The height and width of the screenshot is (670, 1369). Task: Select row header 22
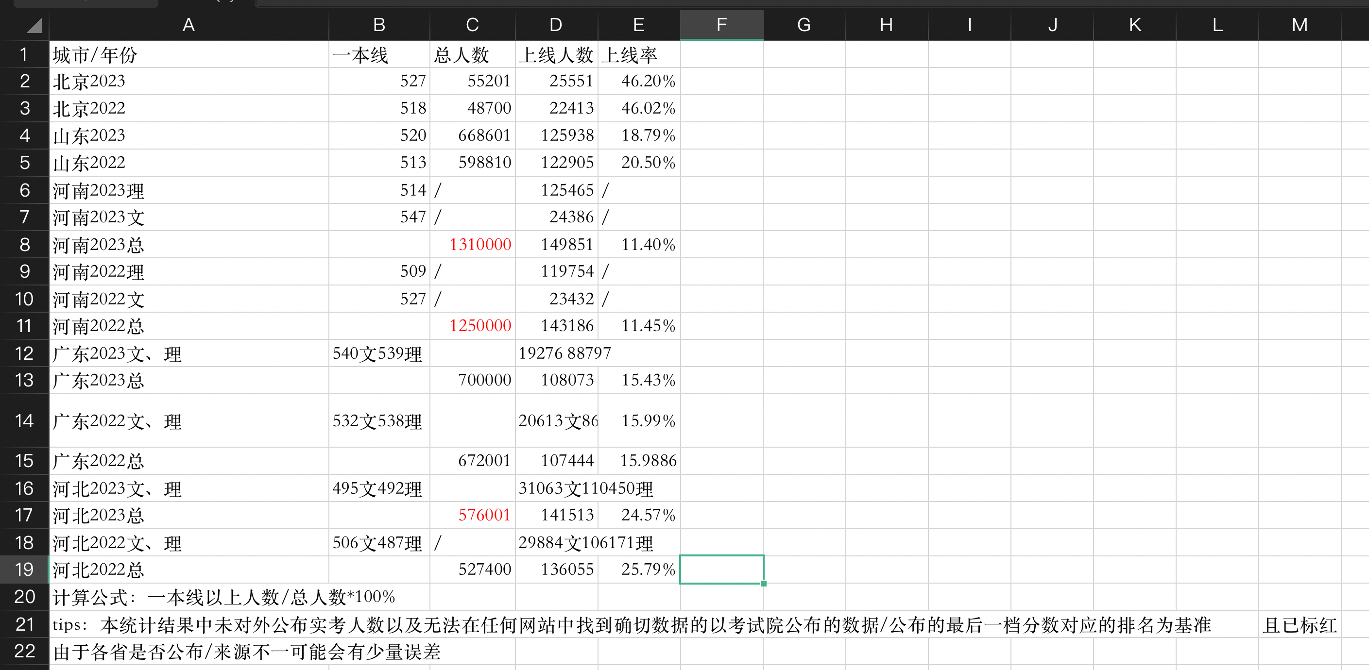pyautogui.click(x=24, y=651)
